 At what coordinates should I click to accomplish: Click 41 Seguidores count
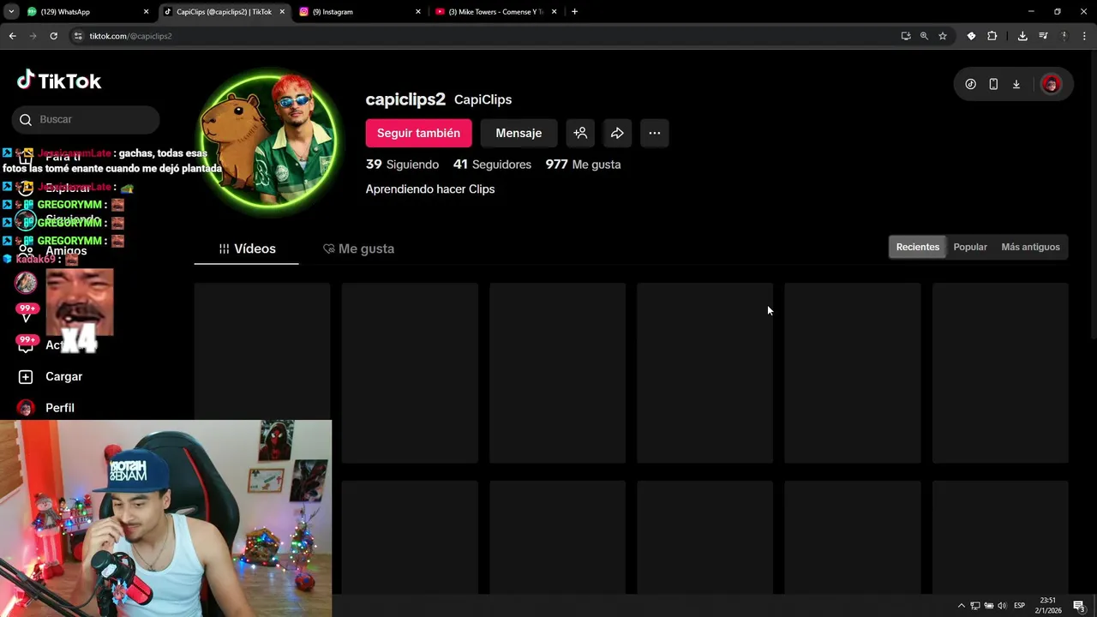point(492,165)
